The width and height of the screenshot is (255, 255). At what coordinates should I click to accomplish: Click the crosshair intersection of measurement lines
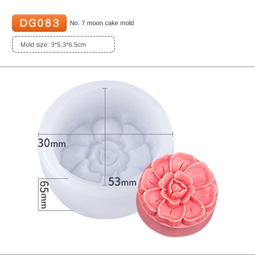click(105, 134)
